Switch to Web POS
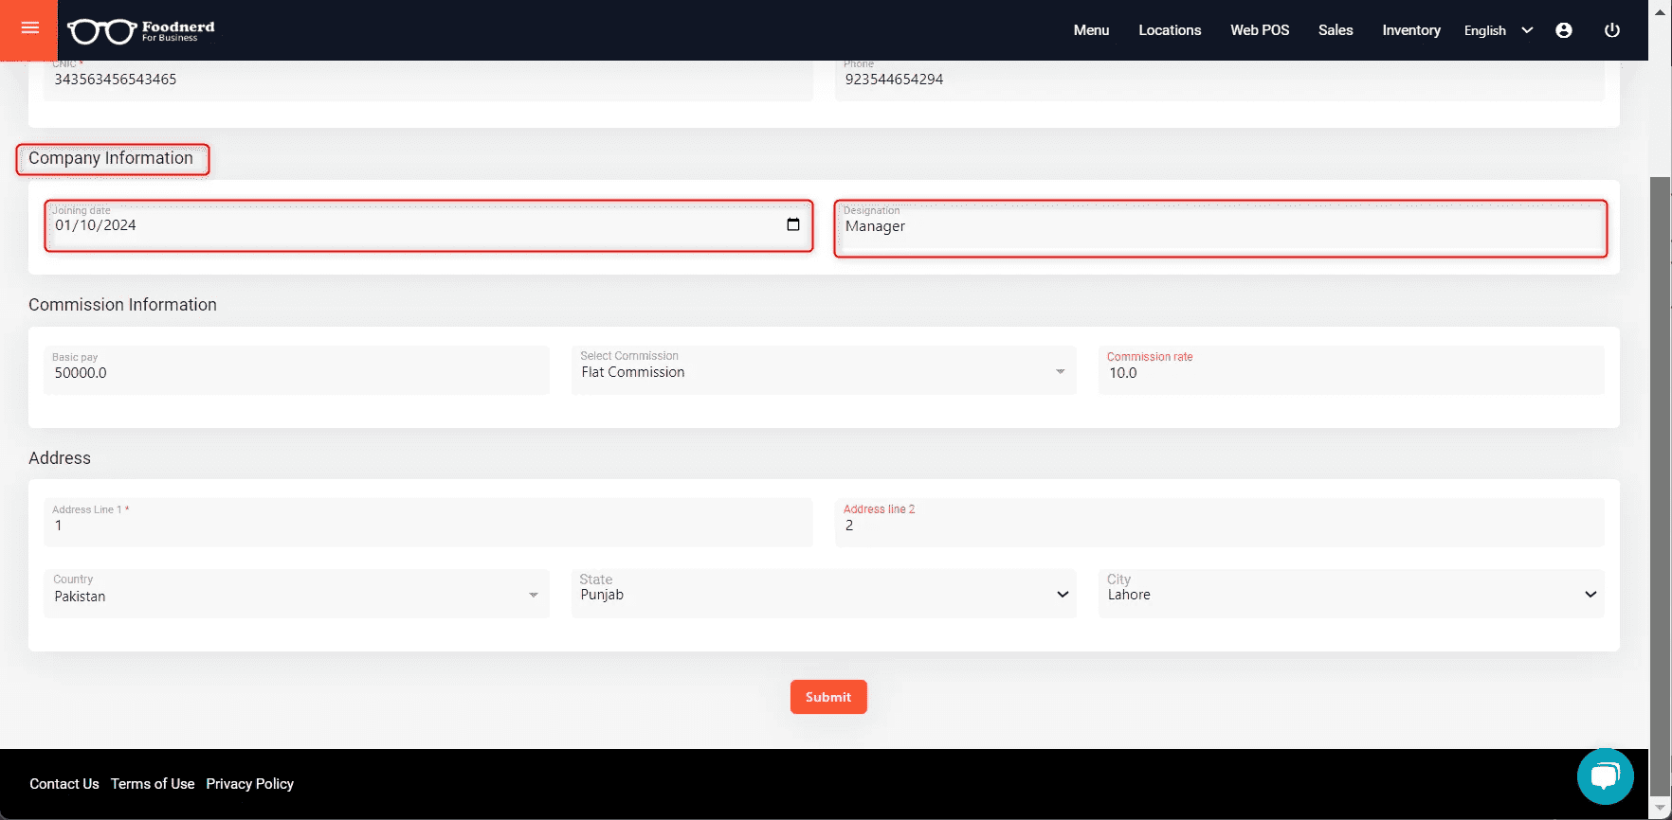1672x820 pixels. (x=1260, y=30)
